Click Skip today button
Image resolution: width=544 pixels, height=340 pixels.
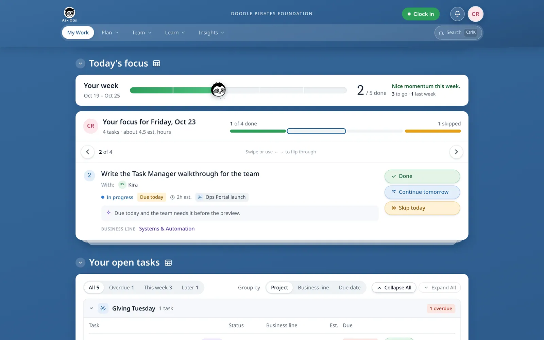click(422, 208)
